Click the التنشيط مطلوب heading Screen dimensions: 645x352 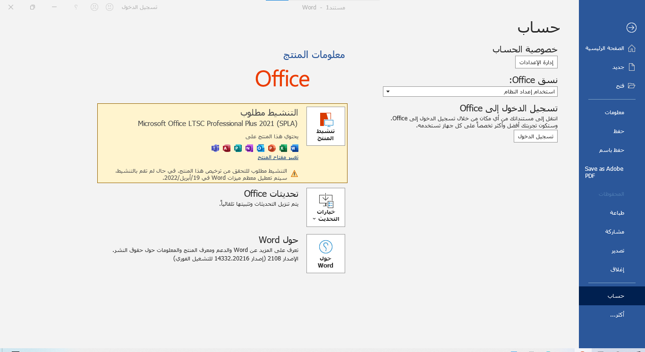[x=270, y=112]
